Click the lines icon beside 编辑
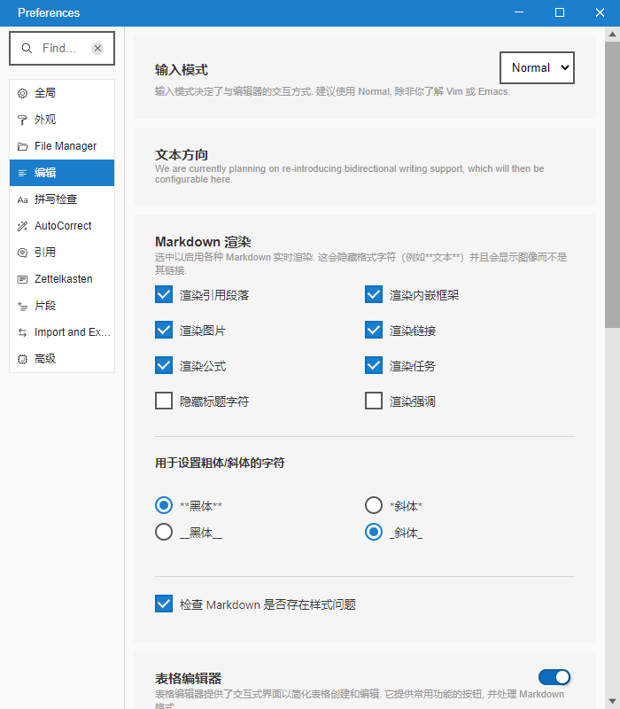Screen dimensions: 620x709 coord(22,173)
